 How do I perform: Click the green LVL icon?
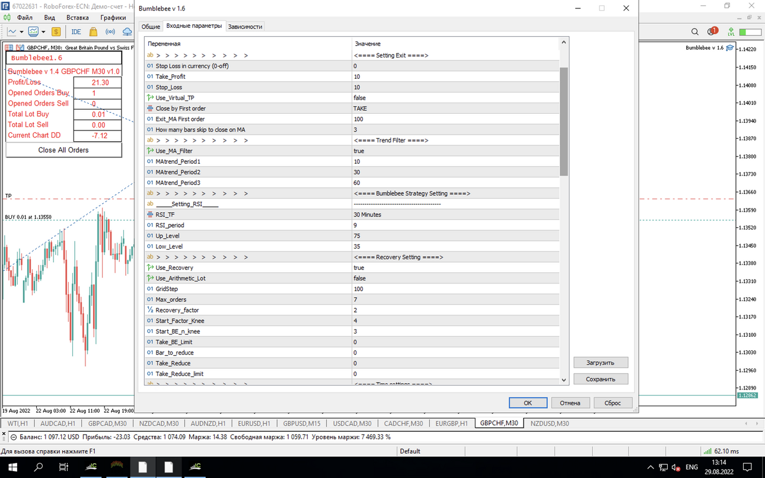pyautogui.click(x=731, y=31)
